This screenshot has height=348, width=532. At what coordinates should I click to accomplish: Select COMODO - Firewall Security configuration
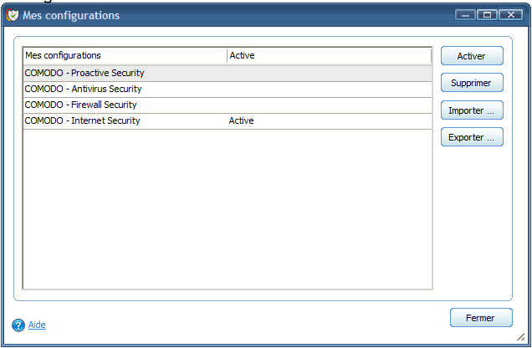[x=228, y=105]
